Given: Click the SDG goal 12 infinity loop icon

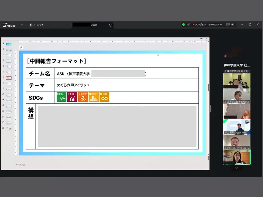Looking at the screenshot, I should tap(105, 98).
